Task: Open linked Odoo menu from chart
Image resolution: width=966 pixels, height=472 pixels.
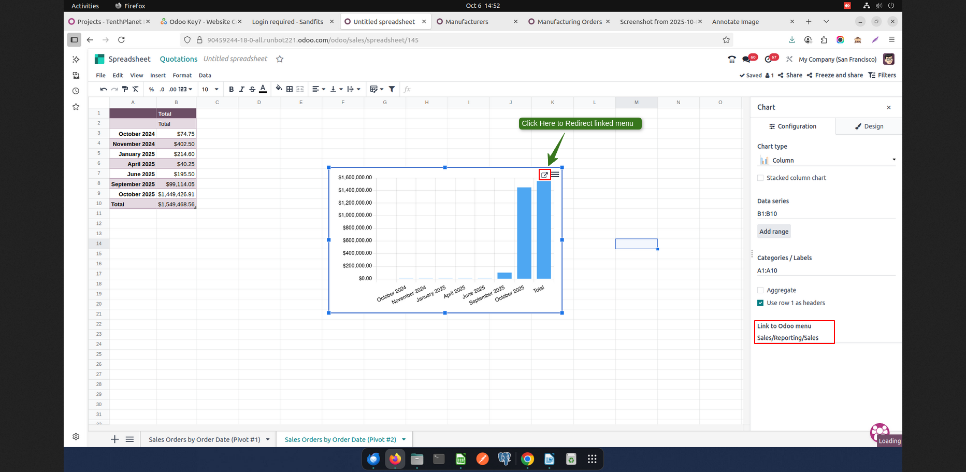Action: (x=544, y=175)
